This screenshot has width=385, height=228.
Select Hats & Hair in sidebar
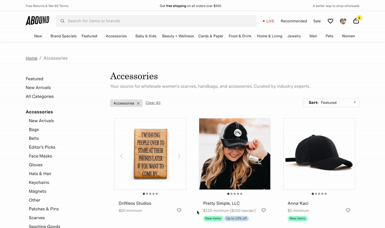tap(40, 174)
